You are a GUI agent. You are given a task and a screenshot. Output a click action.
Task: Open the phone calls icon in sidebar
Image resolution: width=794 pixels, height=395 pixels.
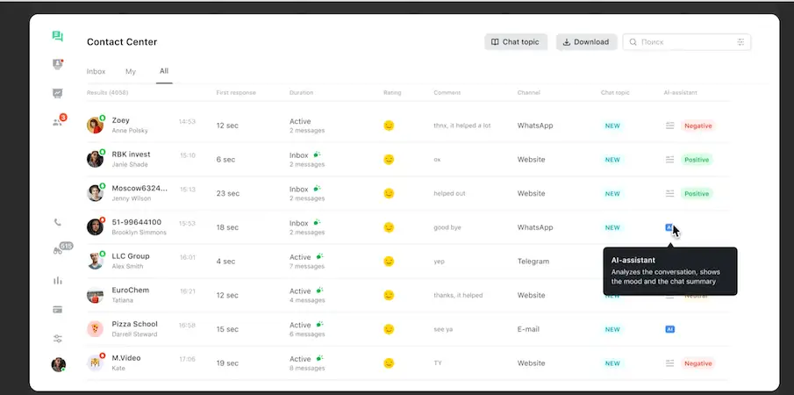point(57,222)
